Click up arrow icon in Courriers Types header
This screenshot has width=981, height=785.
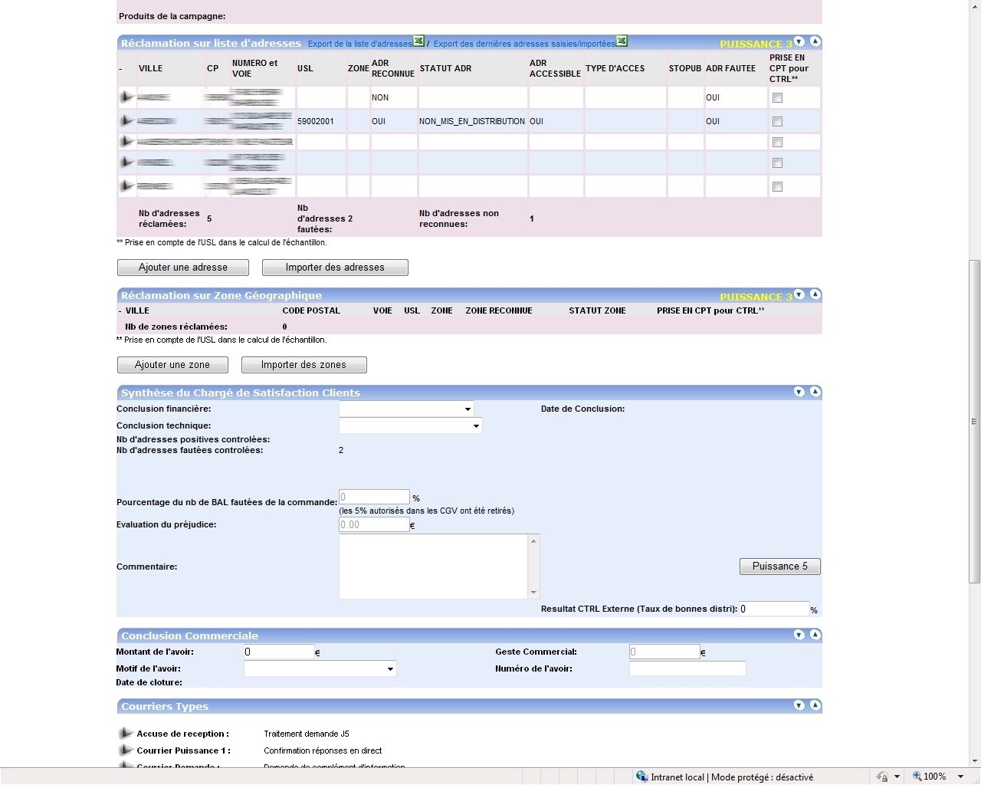pos(815,705)
